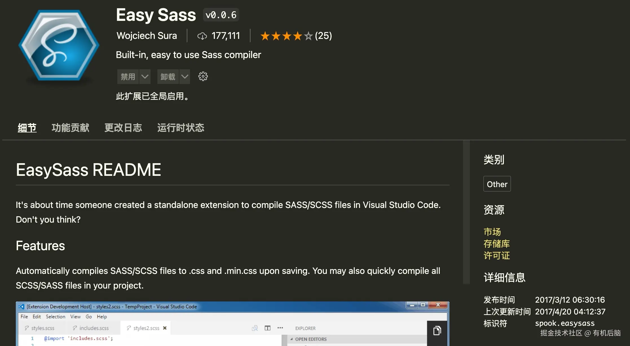Open the extension settings gear menu
Viewport: 630px width, 346px height.
203,76
